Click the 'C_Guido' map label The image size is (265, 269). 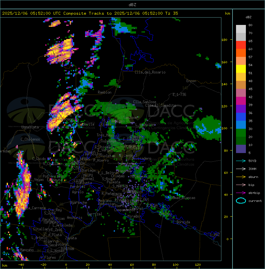(x=39, y=159)
